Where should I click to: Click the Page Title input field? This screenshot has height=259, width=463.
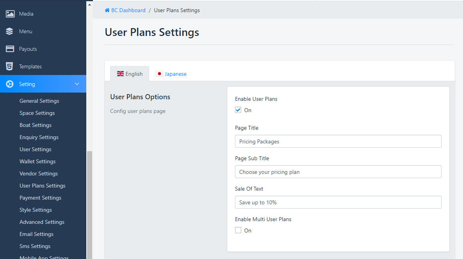click(x=338, y=141)
